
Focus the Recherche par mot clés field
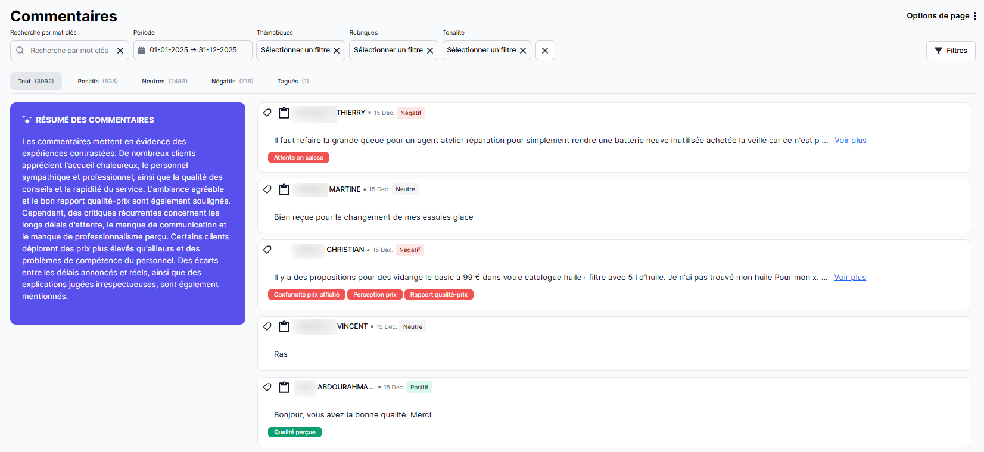[69, 51]
